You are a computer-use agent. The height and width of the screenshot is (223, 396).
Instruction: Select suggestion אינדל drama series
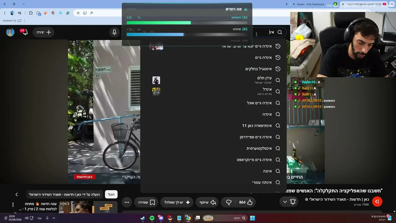point(213,91)
